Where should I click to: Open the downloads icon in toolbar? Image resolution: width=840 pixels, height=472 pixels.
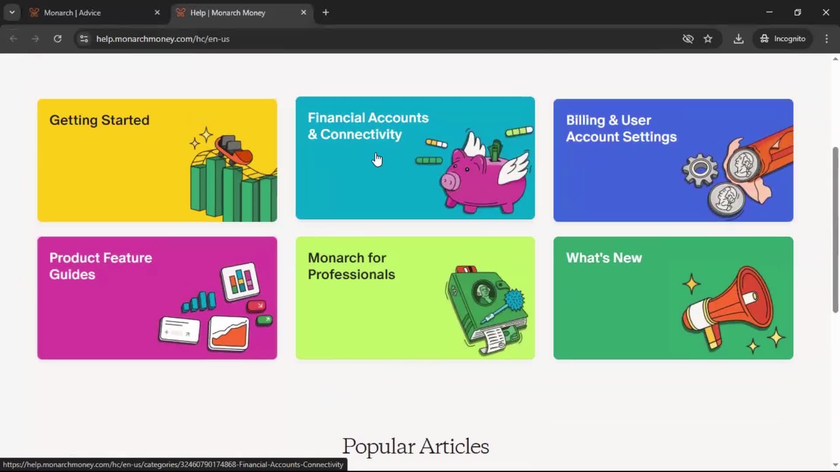click(x=738, y=39)
